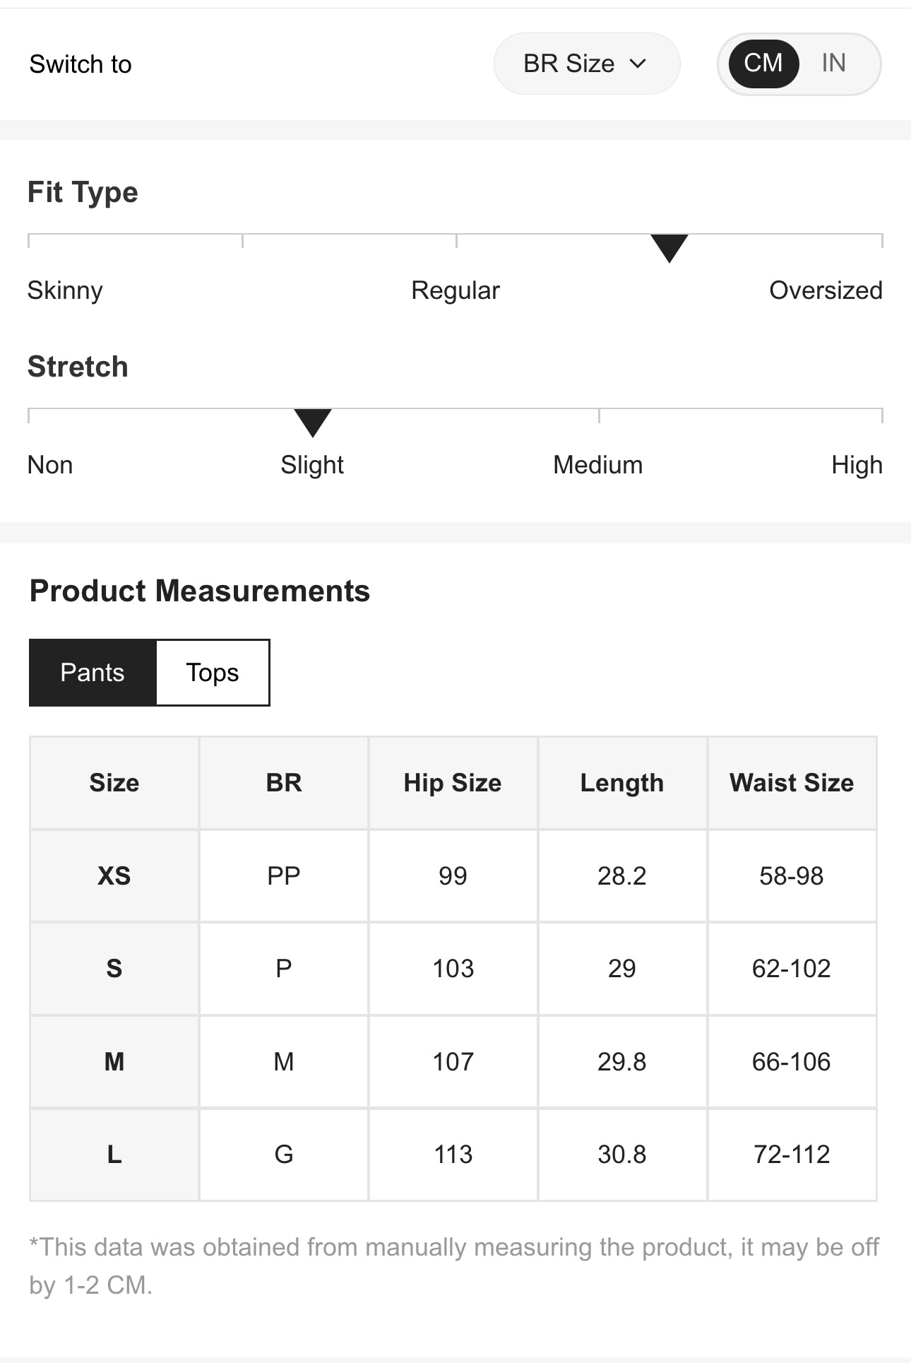Image resolution: width=911 pixels, height=1363 pixels.
Task: Click the chevron arrow beside BR Size
Action: click(x=638, y=64)
